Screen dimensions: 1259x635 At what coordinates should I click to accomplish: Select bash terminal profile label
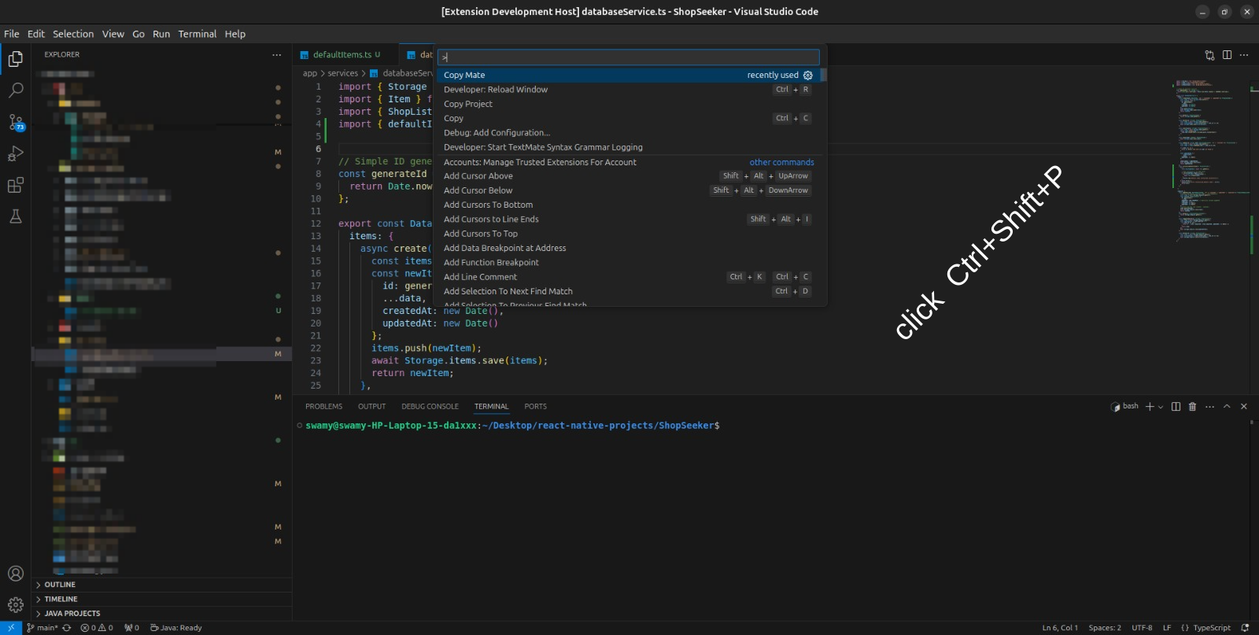(x=1124, y=407)
